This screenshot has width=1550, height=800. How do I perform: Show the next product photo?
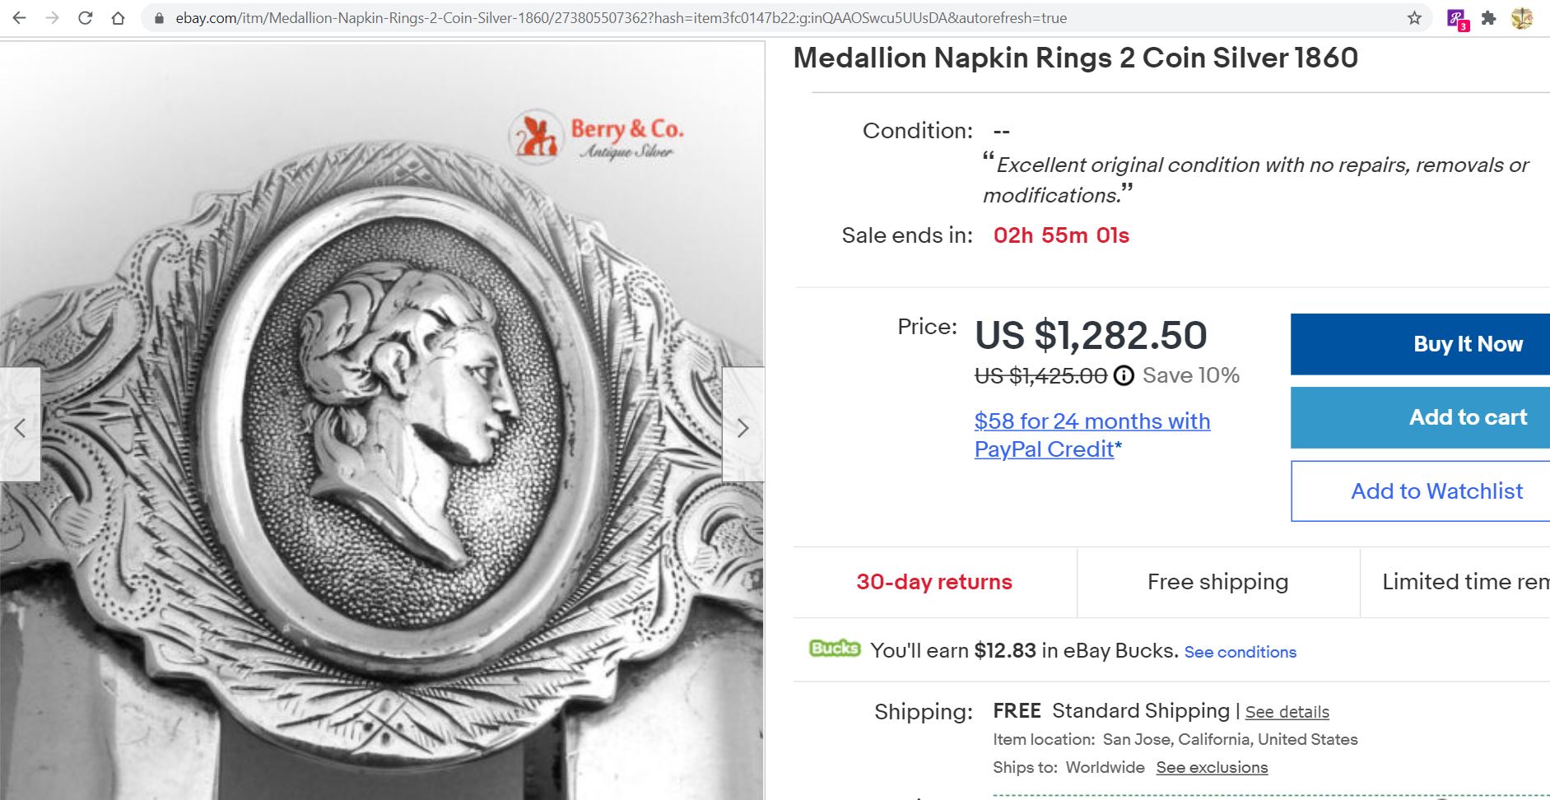click(743, 427)
